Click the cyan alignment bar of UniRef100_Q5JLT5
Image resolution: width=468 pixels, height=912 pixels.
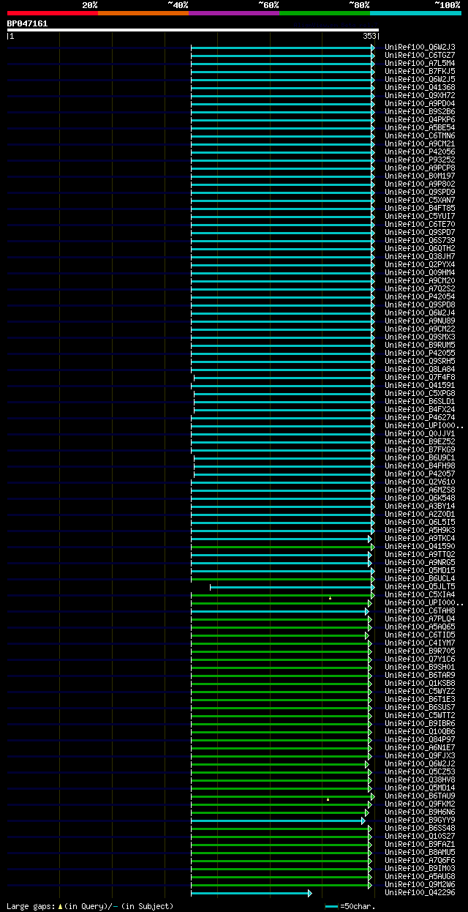(x=292, y=587)
